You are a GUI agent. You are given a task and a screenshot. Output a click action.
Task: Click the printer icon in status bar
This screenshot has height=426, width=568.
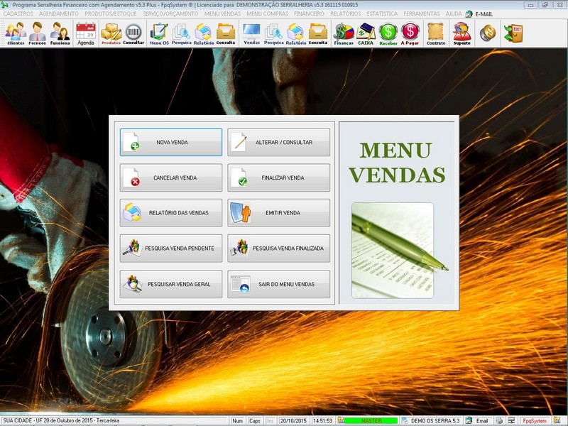500,420
